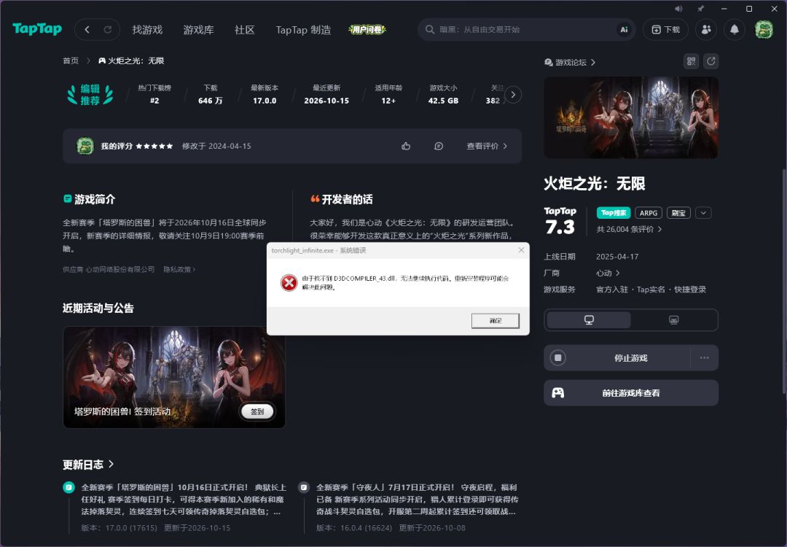Click 确定 in the error dialog

495,320
